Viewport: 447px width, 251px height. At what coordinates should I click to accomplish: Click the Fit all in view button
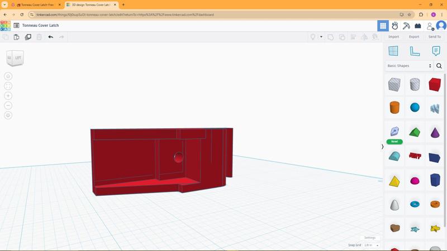point(8,86)
